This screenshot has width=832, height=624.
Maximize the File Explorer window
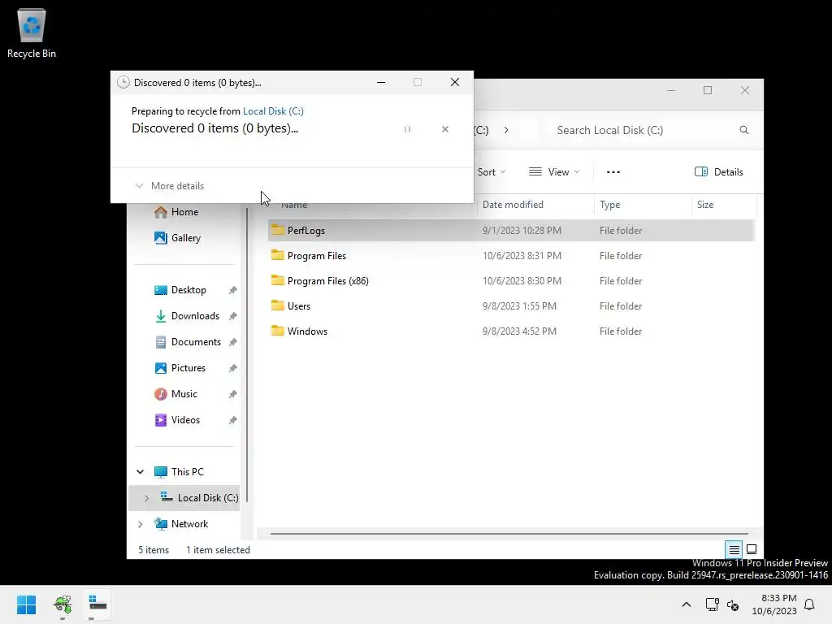click(708, 90)
